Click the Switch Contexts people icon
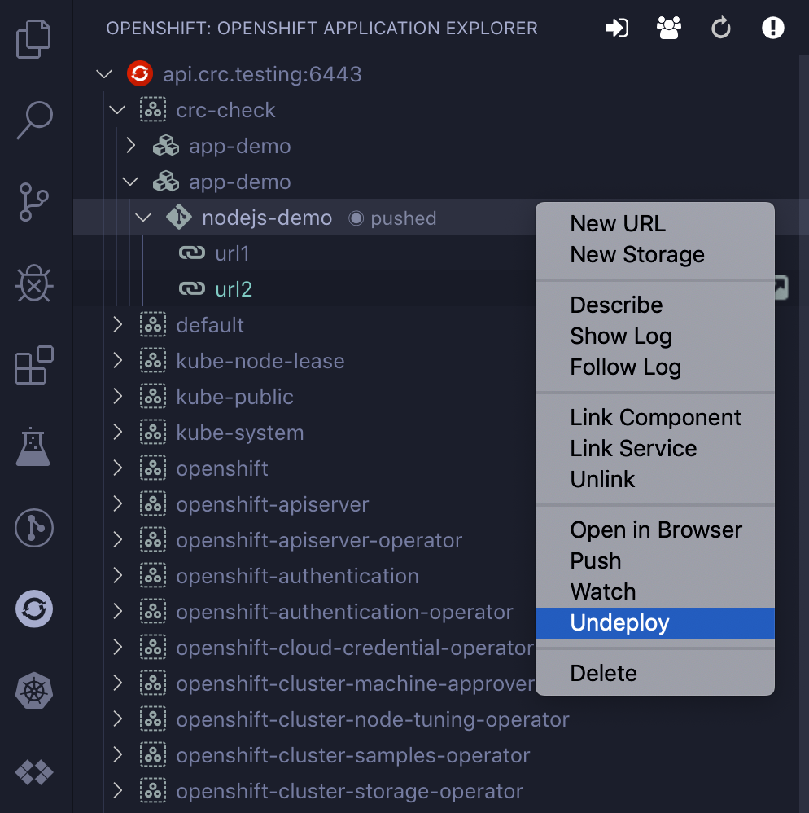The image size is (809, 813). pos(669,29)
